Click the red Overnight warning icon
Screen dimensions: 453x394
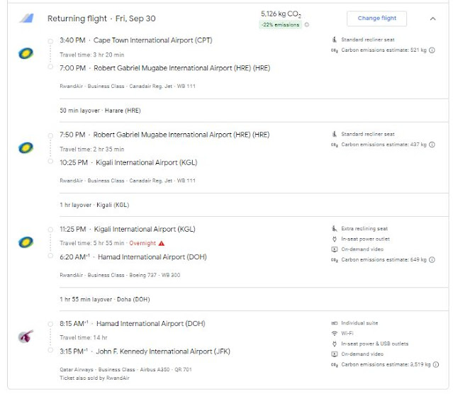(161, 243)
